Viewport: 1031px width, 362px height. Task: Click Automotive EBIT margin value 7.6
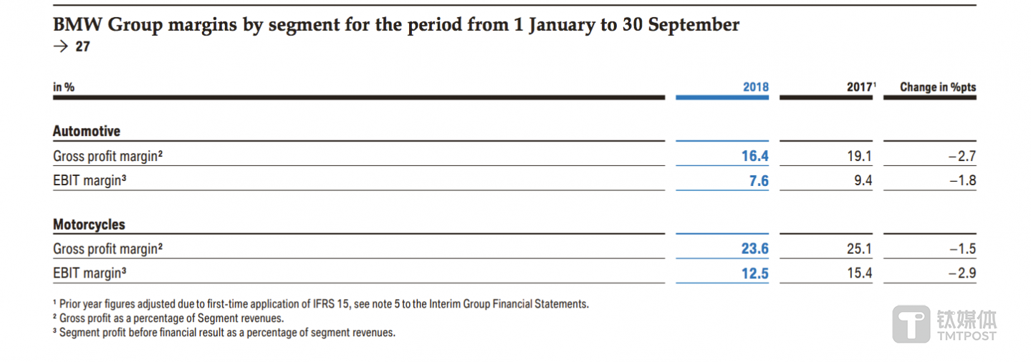pos(759,181)
